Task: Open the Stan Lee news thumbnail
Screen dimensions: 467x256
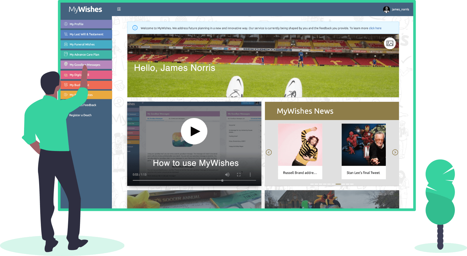Action: tap(364, 145)
